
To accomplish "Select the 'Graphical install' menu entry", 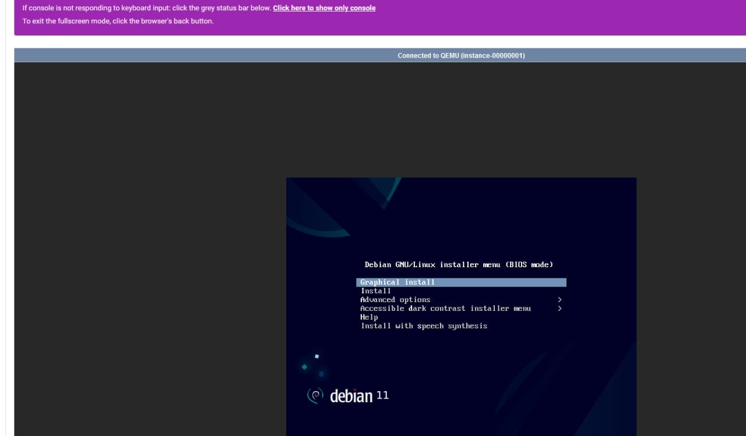I will [x=461, y=282].
